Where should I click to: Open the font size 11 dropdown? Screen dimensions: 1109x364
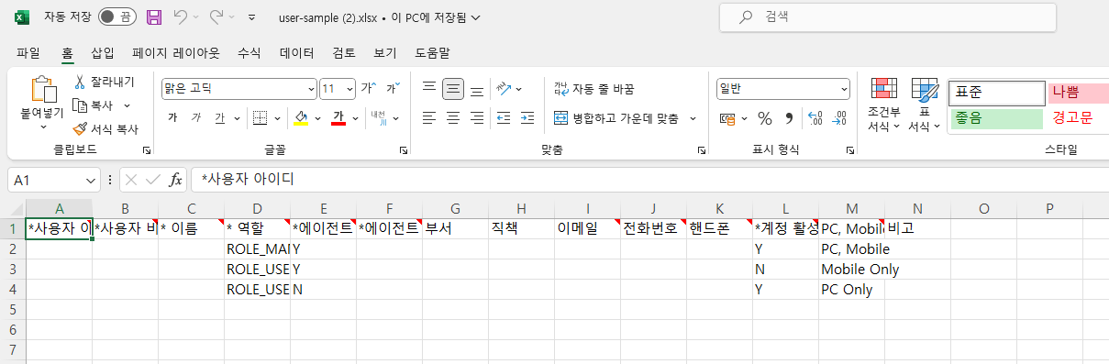coord(349,89)
